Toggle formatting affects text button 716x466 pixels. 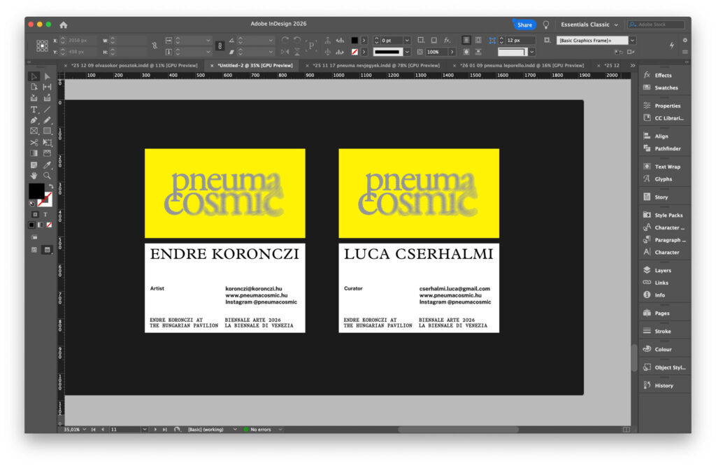pyautogui.click(x=45, y=214)
